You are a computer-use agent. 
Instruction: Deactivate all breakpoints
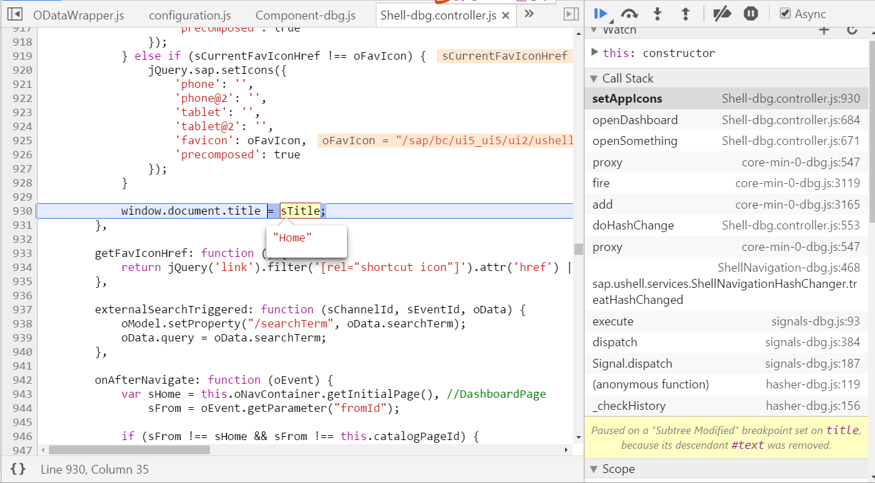point(721,13)
